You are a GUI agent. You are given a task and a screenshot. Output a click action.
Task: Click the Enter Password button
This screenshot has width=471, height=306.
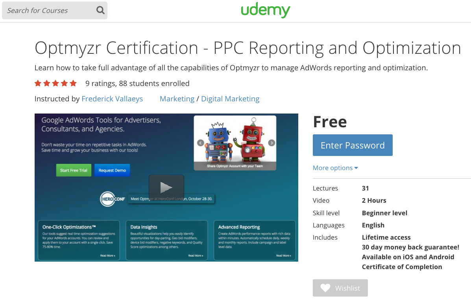tap(353, 145)
